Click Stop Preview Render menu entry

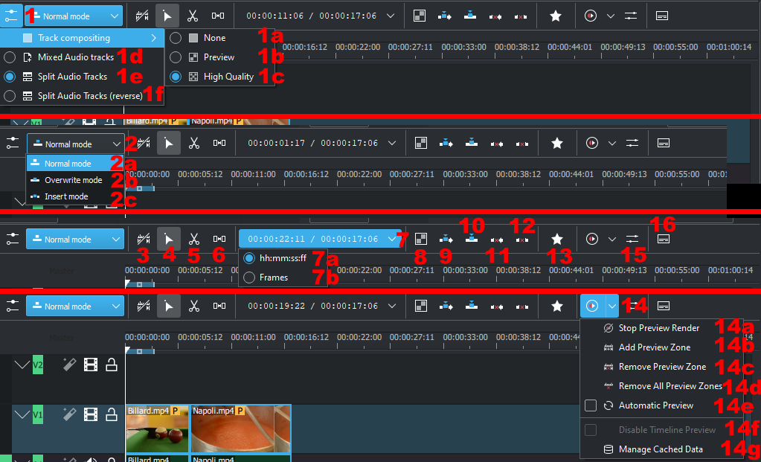(x=661, y=328)
